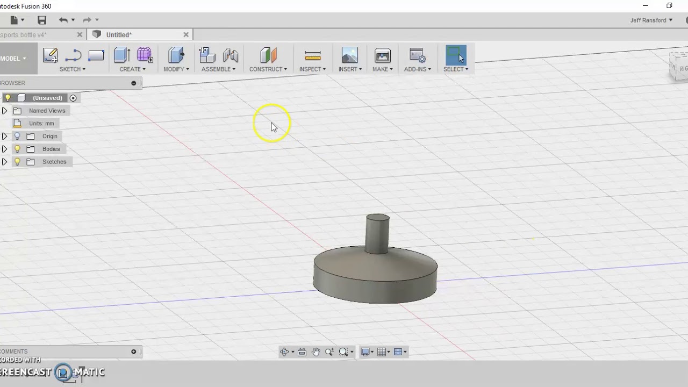The image size is (688, 387).
Task: Open the INSPECT menu
Action: click(312, 69)
